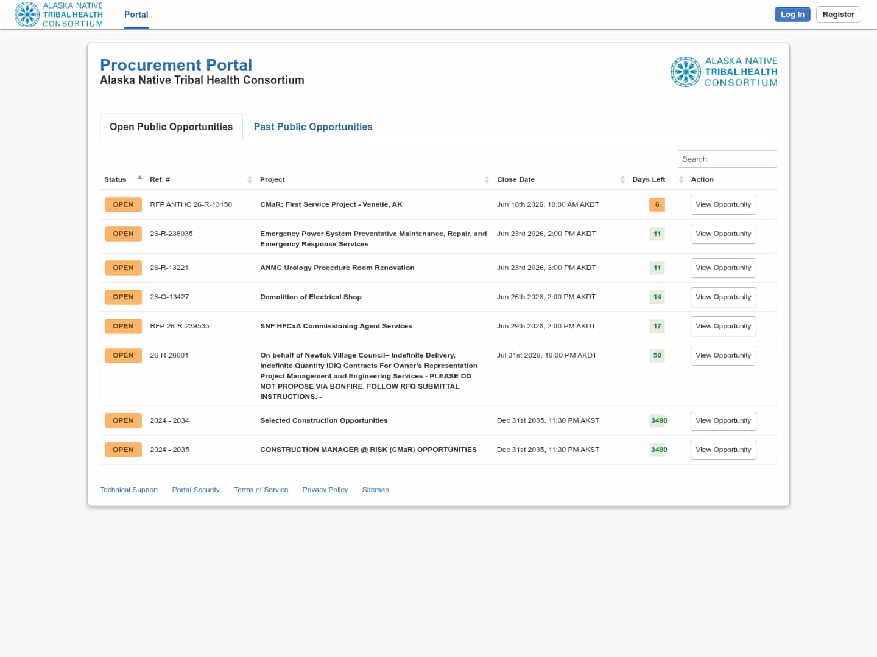Viewport: 877px width, 657px height.
Task: Click project title 'ANMC Urology Procedure Room Renovation'
Action: 337,268
